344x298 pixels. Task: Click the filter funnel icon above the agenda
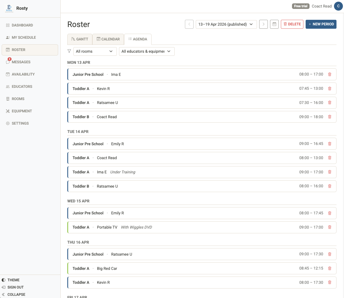point(69,51)
